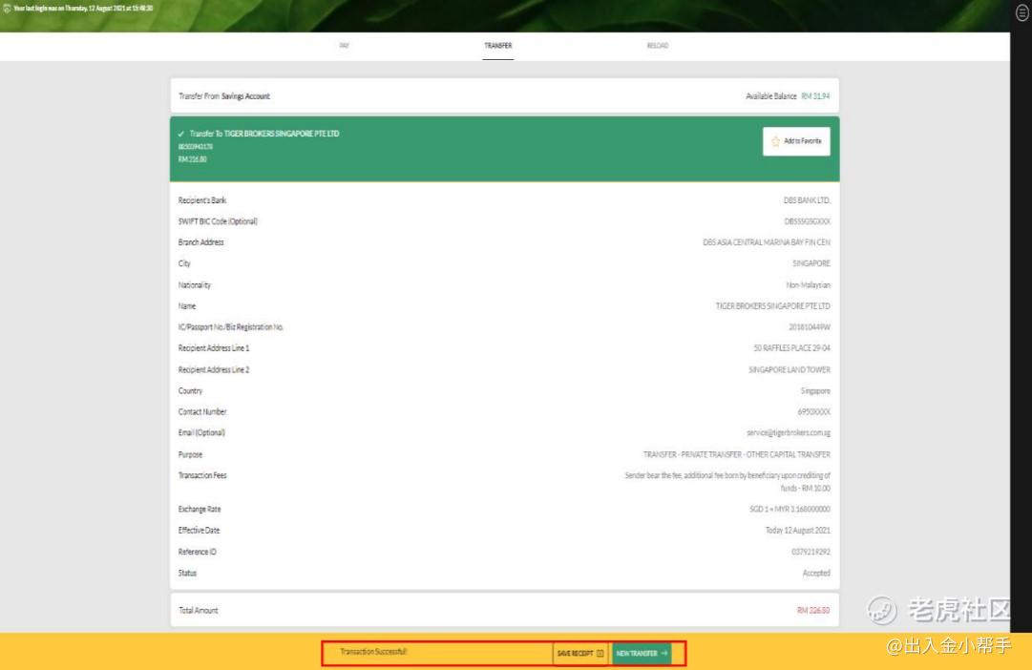This screenshot has height=670, width=1032.
Task: Select the TRANSFER tab
Action: (x=498, y=46)
